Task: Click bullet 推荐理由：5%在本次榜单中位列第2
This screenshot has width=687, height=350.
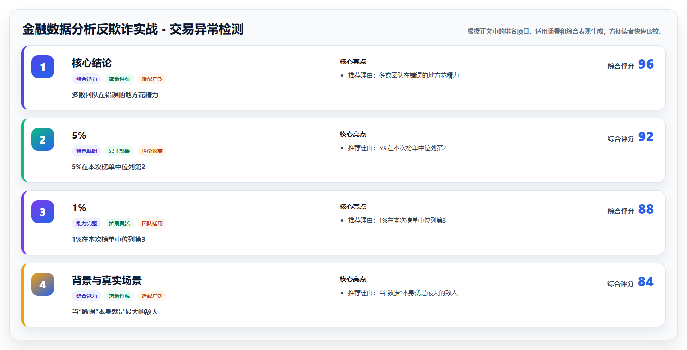Action: [x=397, y=148]
